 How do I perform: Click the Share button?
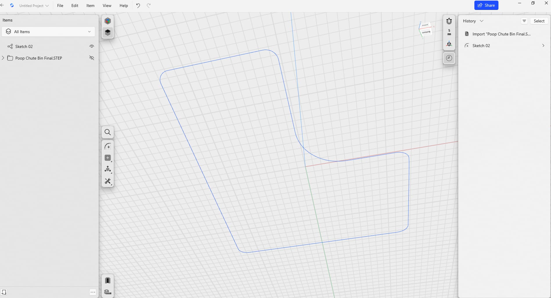[486, 5]
